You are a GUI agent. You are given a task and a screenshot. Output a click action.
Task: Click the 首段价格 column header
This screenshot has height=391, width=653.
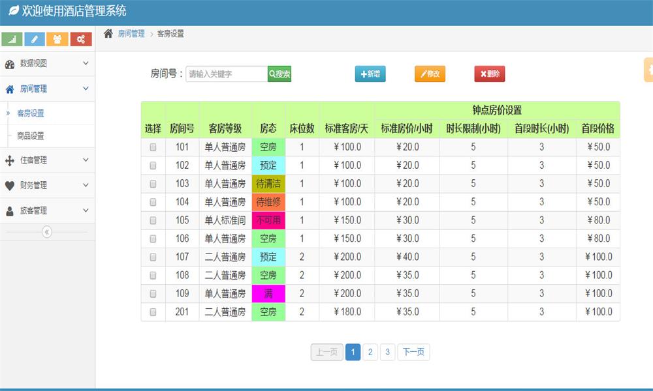pyautogui.click(x=598, y=129)
